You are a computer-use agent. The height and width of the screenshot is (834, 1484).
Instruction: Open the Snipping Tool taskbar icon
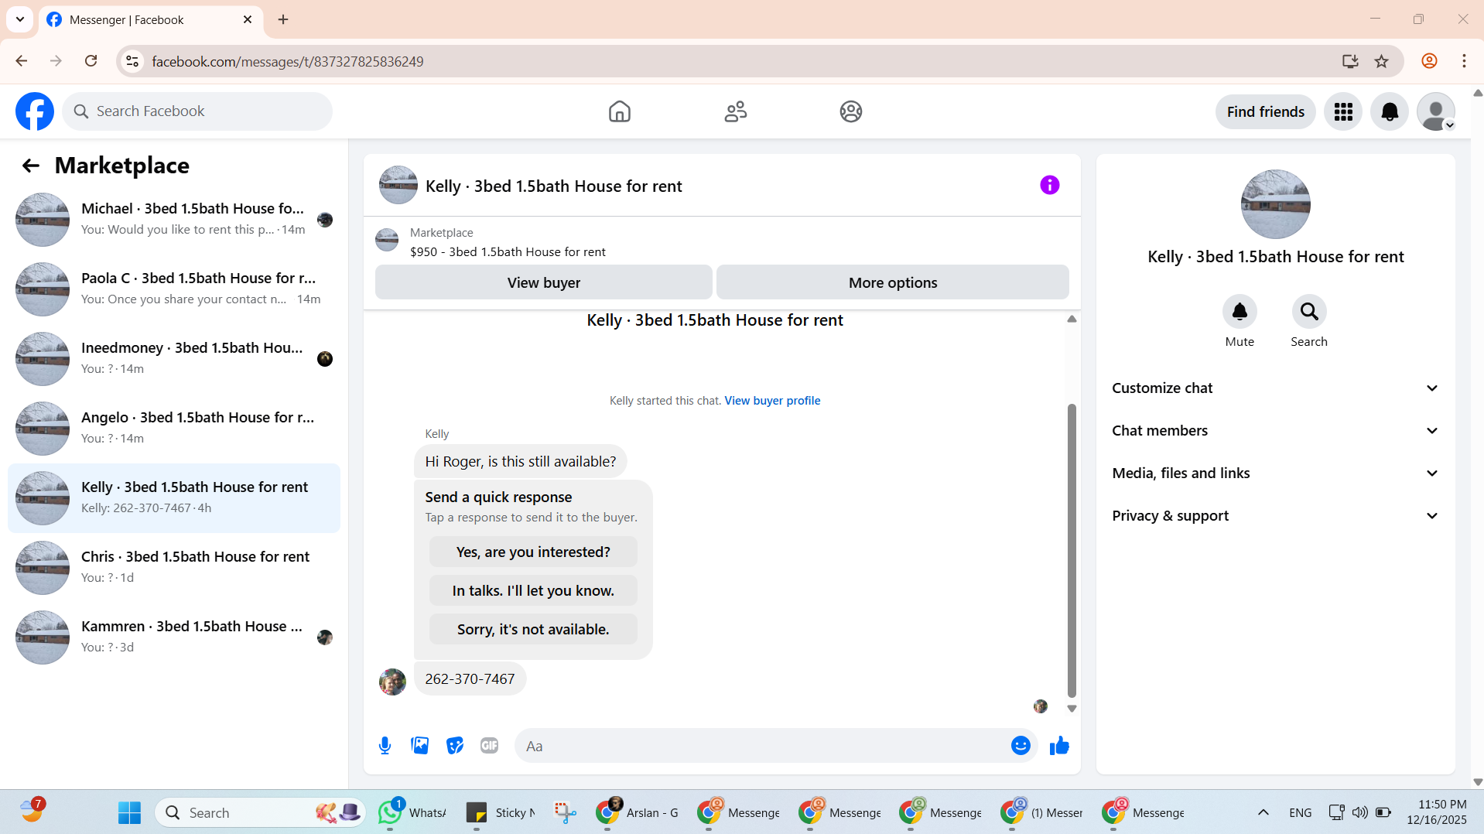(x=566, y=812)
